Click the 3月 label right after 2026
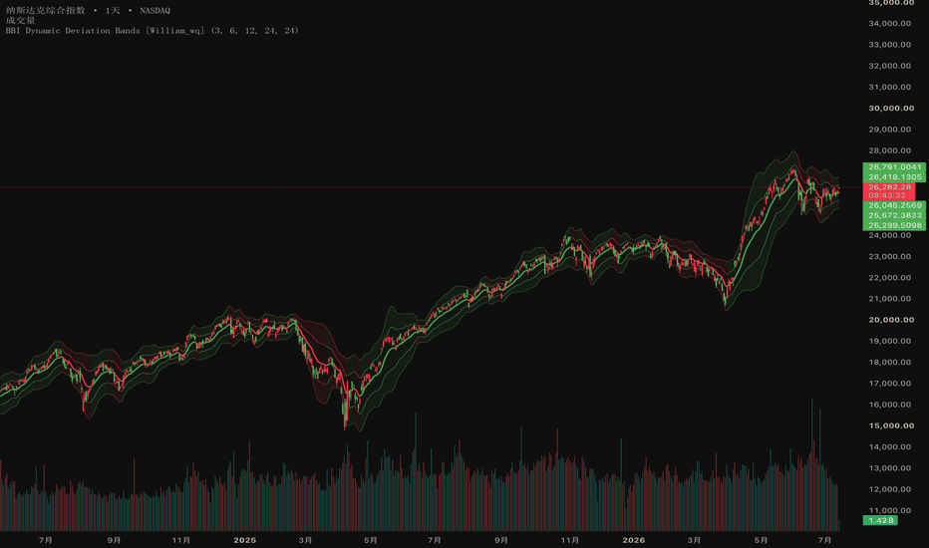This screenshot has height=548, width=929. (694, 540)
